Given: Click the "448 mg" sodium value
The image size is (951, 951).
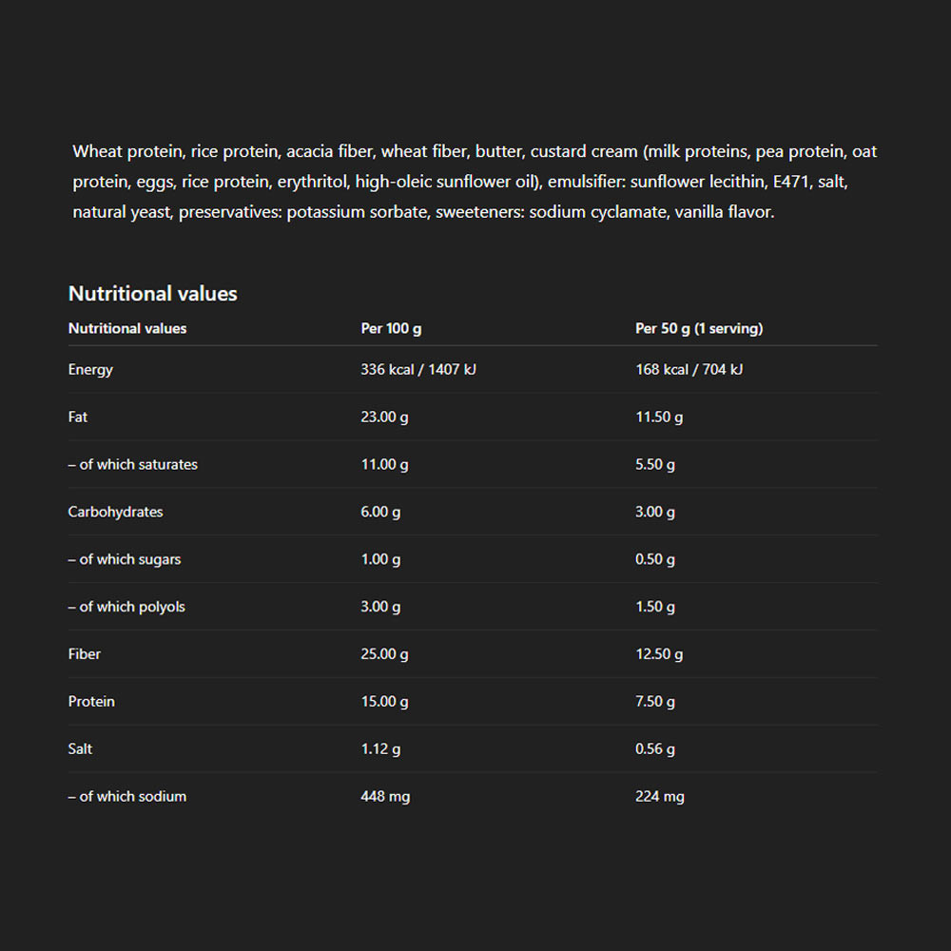Looking at the screenshot, I should coord(385,798).
